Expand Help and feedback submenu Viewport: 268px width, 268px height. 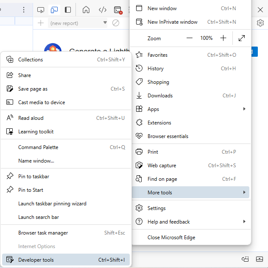190,222
